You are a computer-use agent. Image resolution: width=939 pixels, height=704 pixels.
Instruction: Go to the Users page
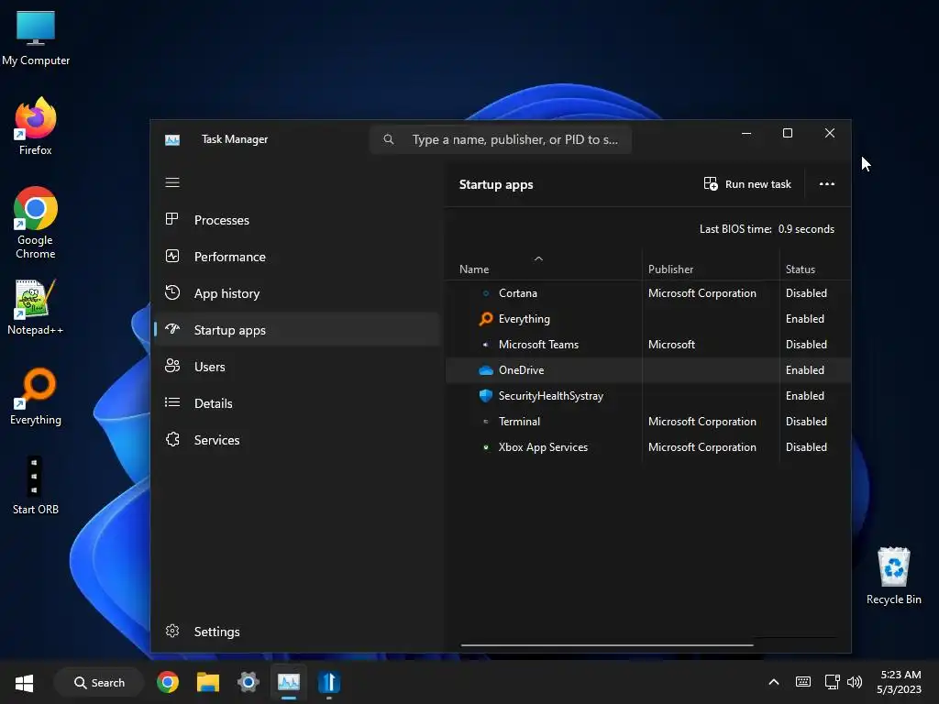pyautogui.click(x=298, y=367)
